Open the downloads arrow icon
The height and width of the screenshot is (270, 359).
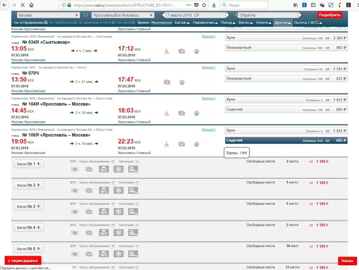[214, 5]
